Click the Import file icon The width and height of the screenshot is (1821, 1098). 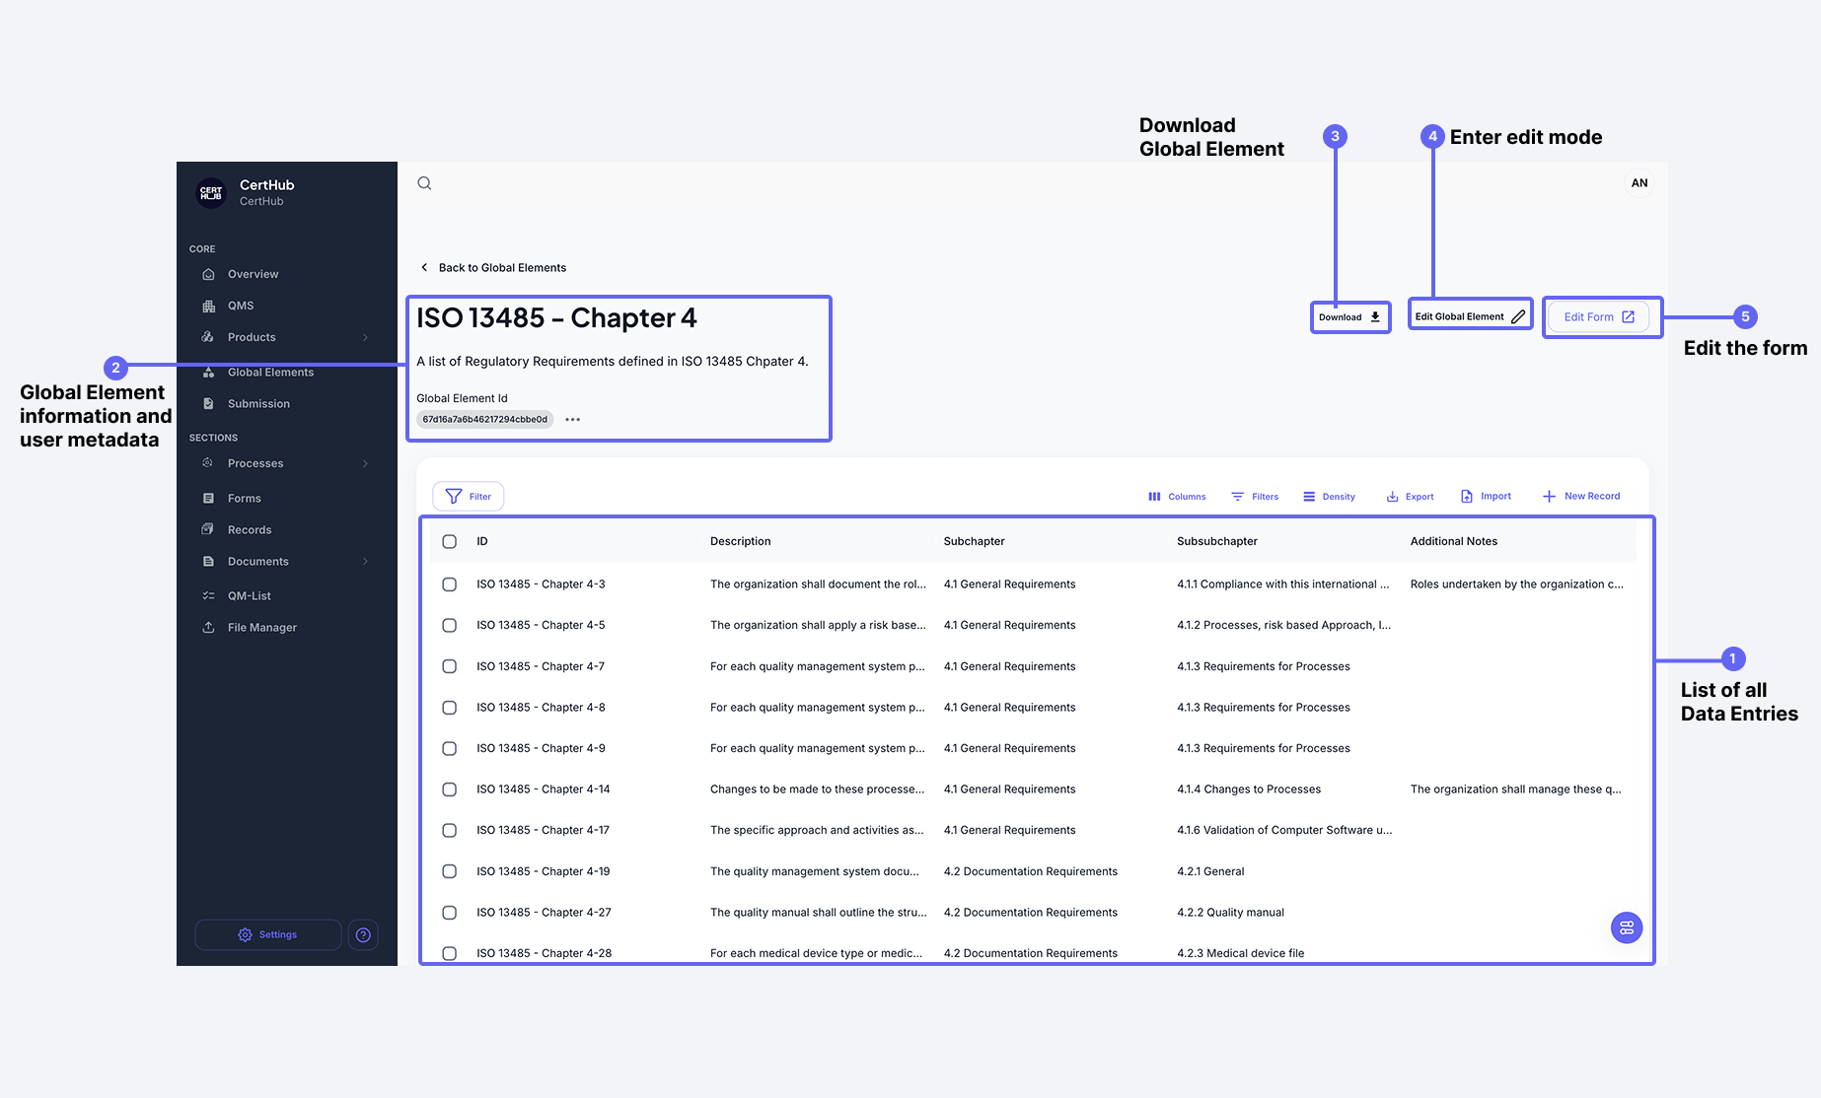[x=1467, y=497]
